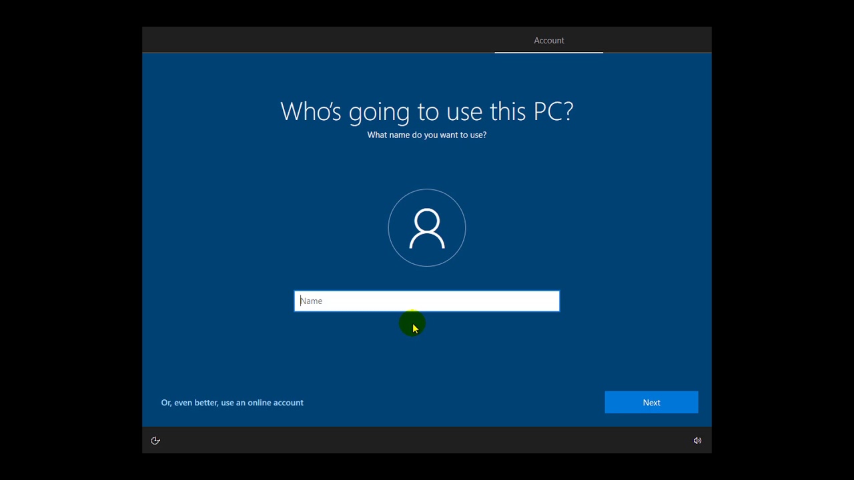Open the Ease of Access icon

pyautogui.click(x=155, y=441)
